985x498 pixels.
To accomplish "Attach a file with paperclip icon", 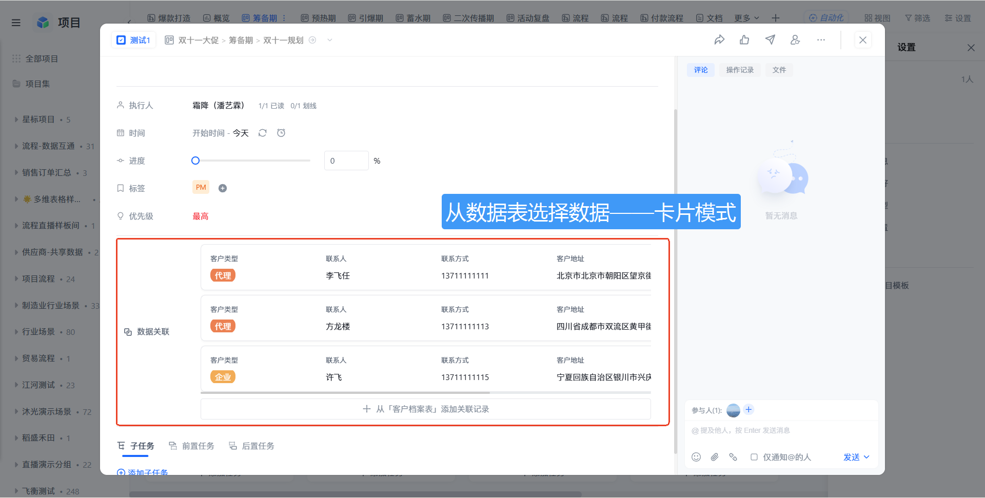I will point(715,457).
